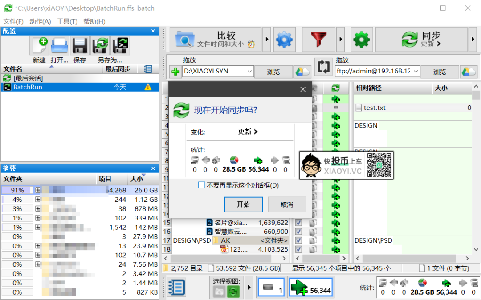Add folder pair with green plus
Image resolution: width=481 pixels, height=300 pixels.
point(175,72)
